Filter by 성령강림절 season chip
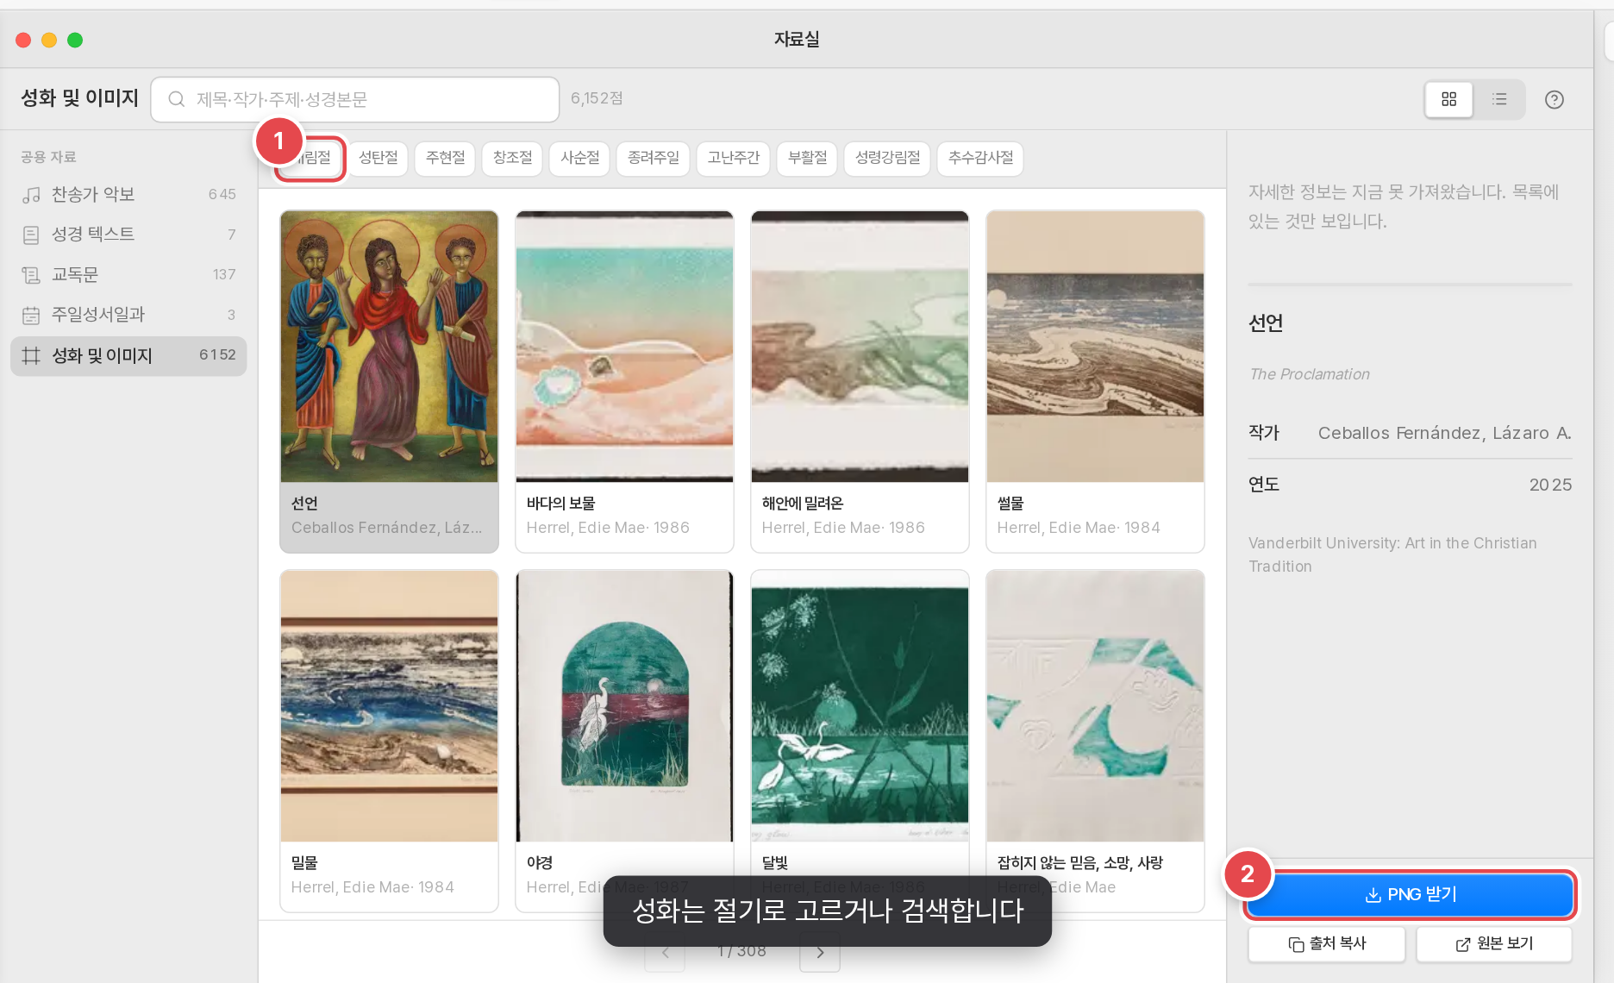This screenshot has height=983, width=1614. 887,158
